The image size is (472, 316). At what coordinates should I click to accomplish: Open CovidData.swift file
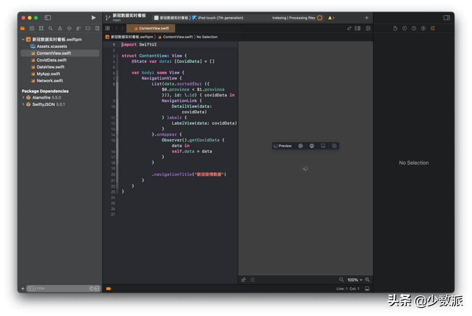pyautogui.click(x=60, y=60)
